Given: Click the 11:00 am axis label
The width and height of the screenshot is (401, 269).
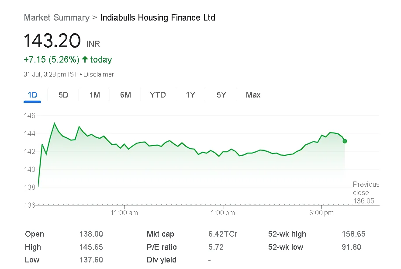Looking at the screenshot, I should [124, 213].
